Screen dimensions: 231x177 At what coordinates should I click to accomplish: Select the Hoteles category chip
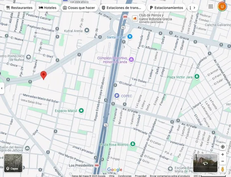click(x=48, y=8)
